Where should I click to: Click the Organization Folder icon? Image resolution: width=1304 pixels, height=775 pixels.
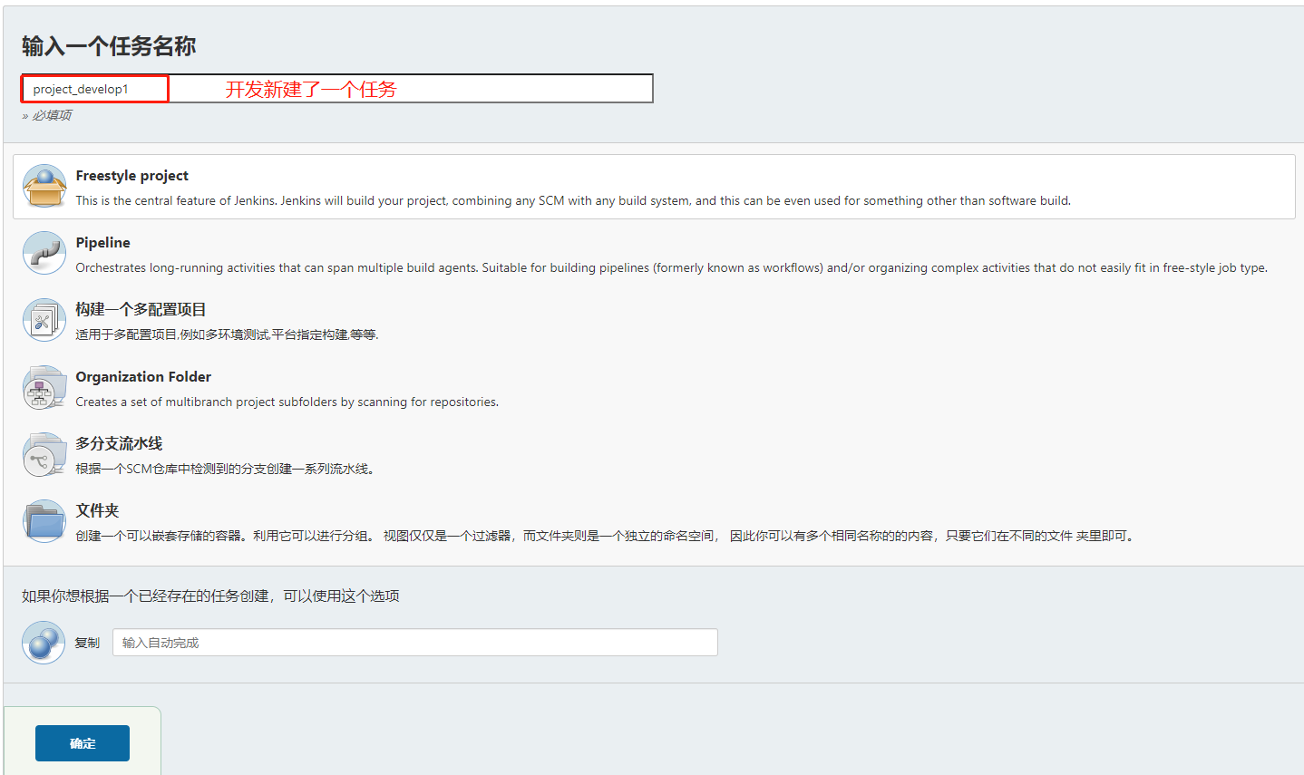tap(44, 387)
